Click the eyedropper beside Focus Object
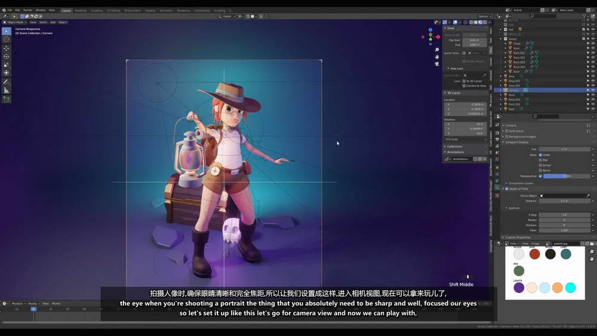This screenshot has height=336, width=597. point(588,196)
